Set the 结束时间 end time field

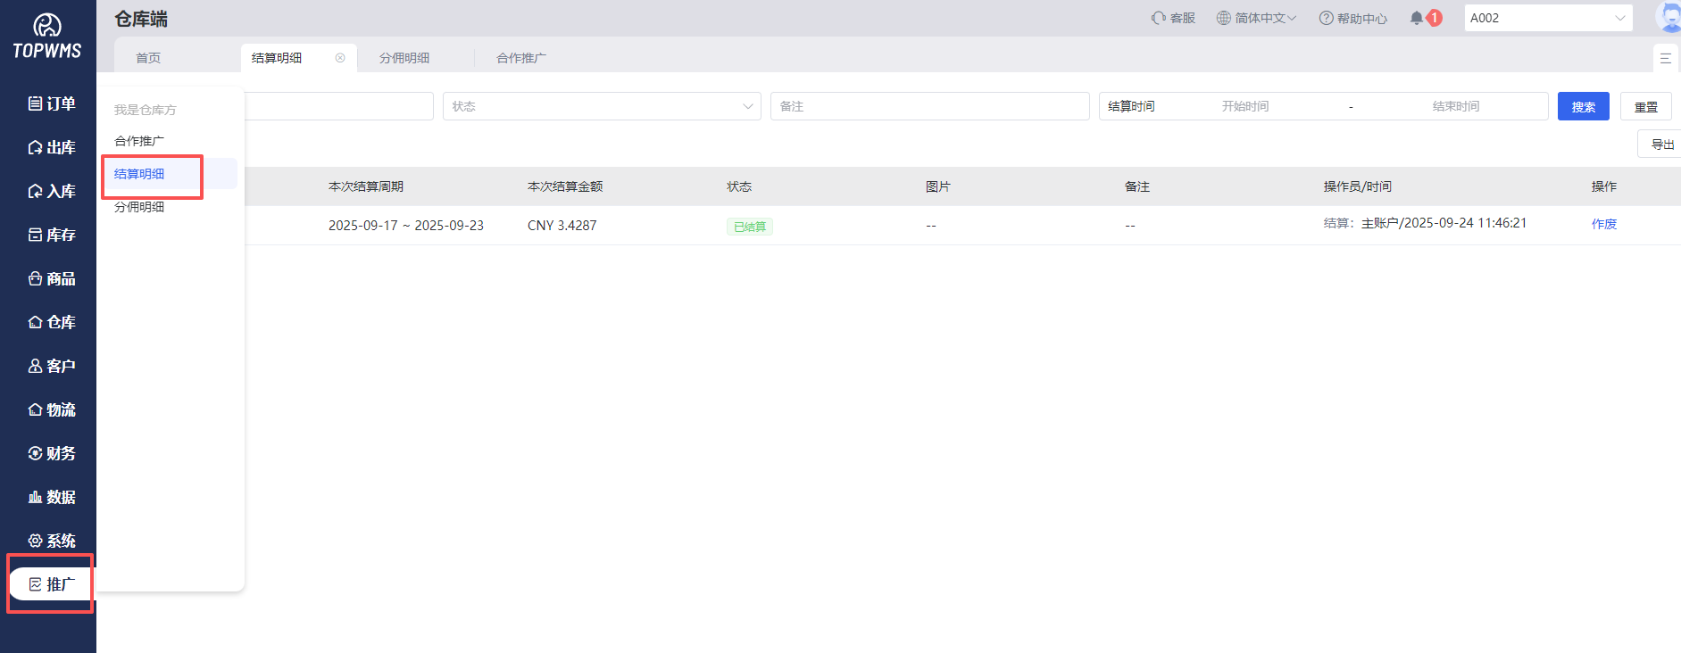1456,106
